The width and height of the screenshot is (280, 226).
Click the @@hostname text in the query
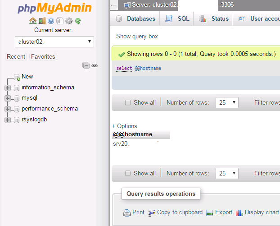pos(148,69)
